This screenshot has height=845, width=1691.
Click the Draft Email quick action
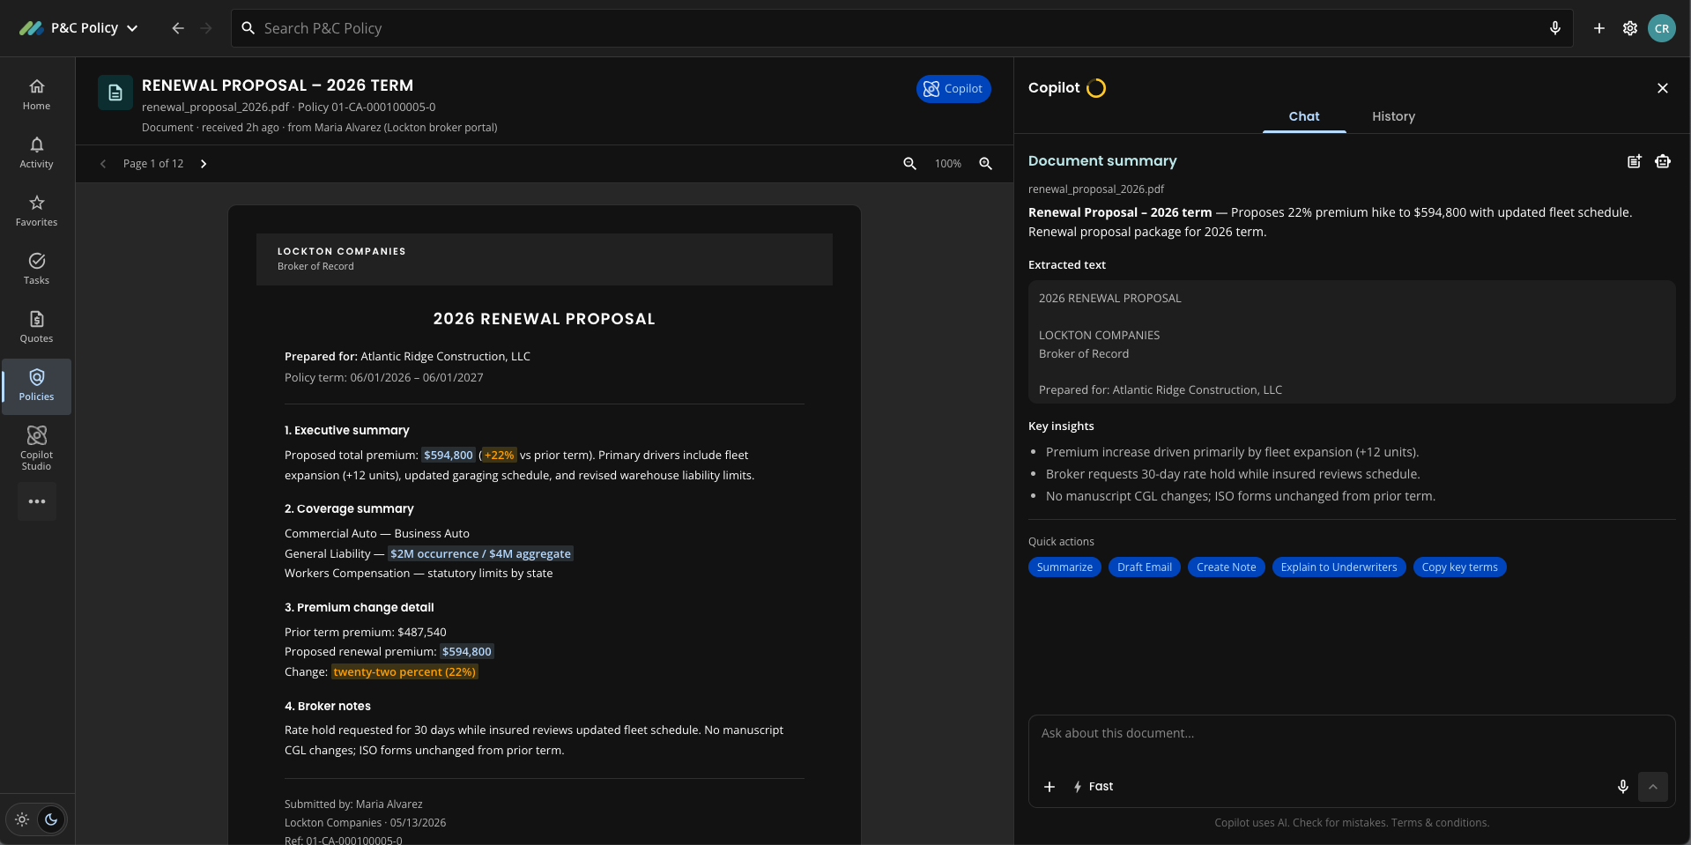[x=1145, y=567]
